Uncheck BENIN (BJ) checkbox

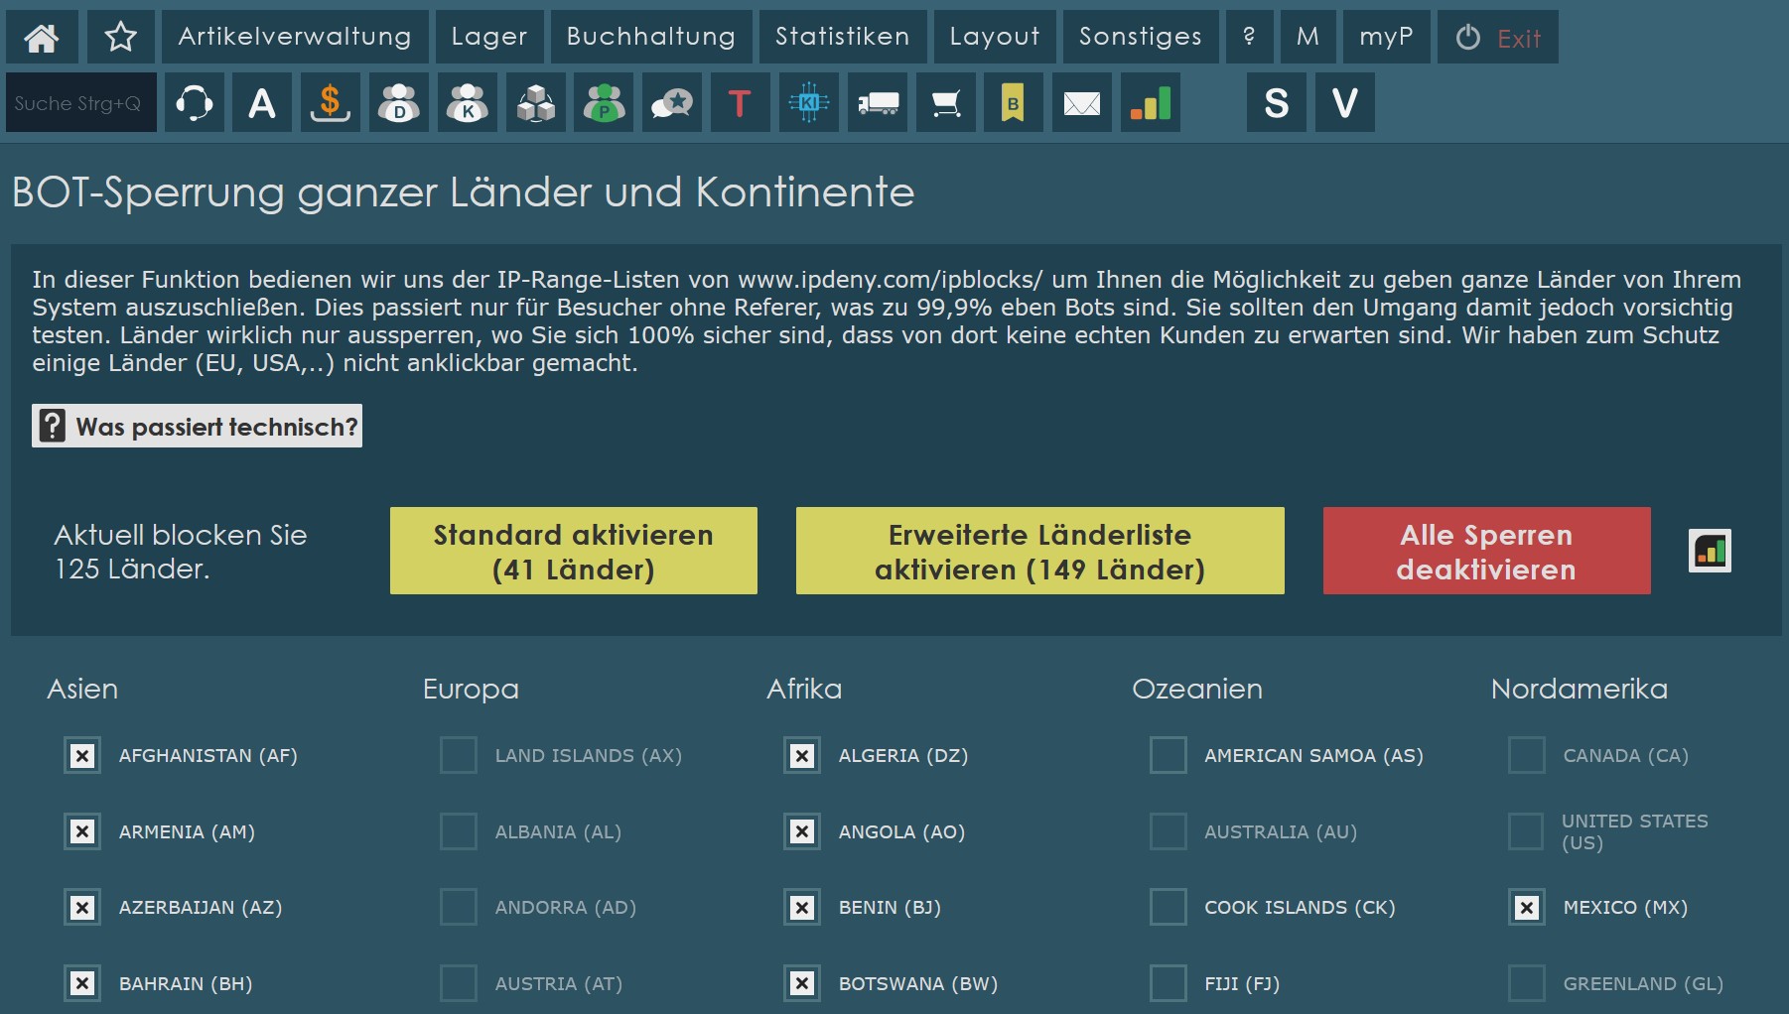(x=802, y=907)
